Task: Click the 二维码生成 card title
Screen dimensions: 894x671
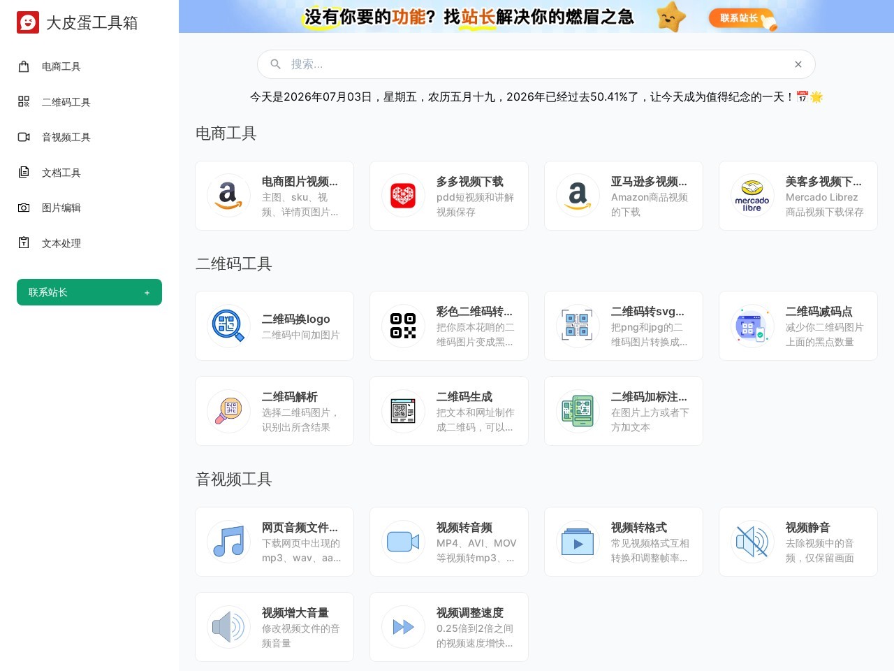Action: coord(464,397)
